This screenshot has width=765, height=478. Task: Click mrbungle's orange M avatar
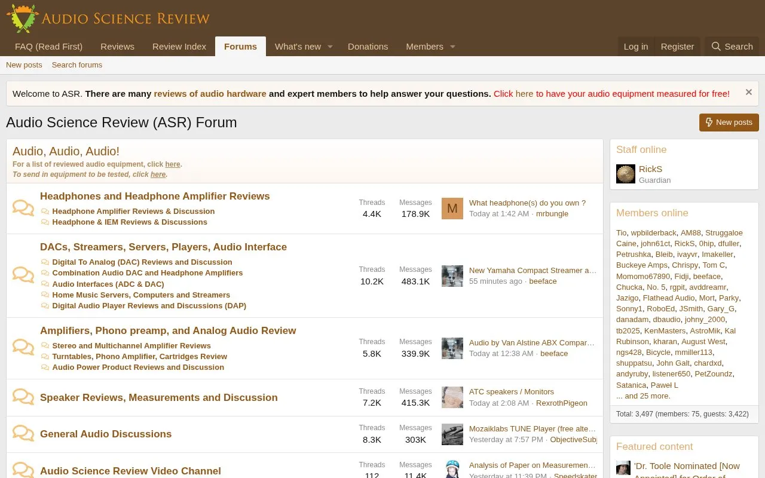tap(452, 209)
